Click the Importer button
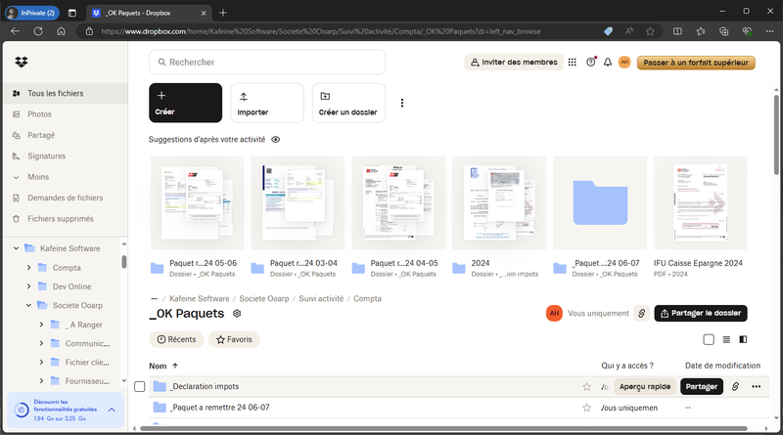The width and height of the screenshot is (783, 435). coord(267,103)
